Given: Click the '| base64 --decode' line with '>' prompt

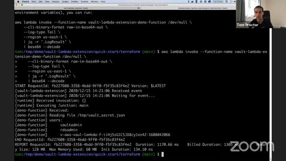Looking at the screenshot, I should [x=40, y=81].
